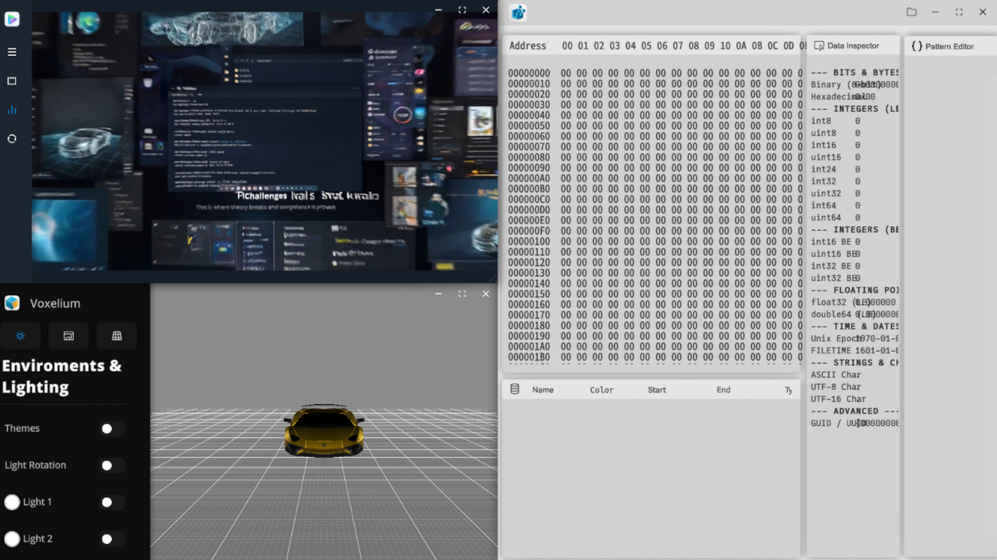The height and width of the screenshot is (560, 997).
Task: Click the refresh icon in the left sidebar
Action: point(11,139)
